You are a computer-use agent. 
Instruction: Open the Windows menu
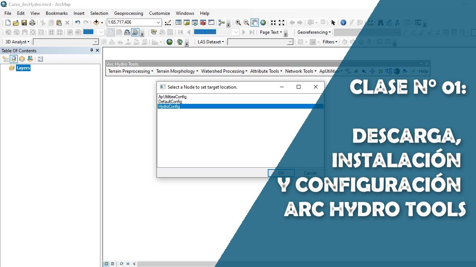(x=185, y=13)
